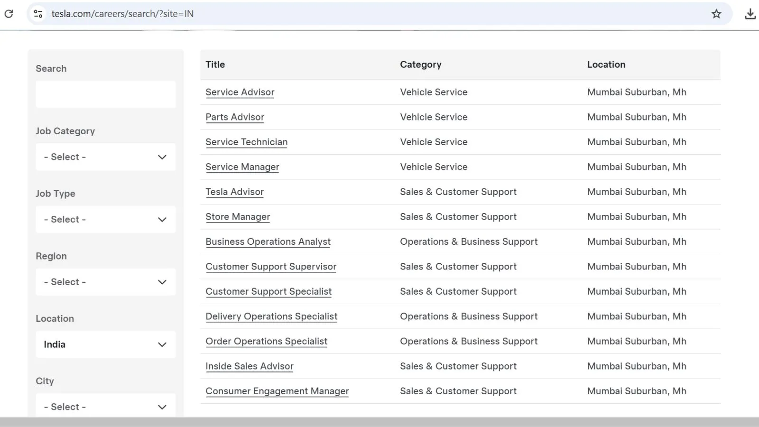Open the Order Operations Specialist listing

coord(267,341)
